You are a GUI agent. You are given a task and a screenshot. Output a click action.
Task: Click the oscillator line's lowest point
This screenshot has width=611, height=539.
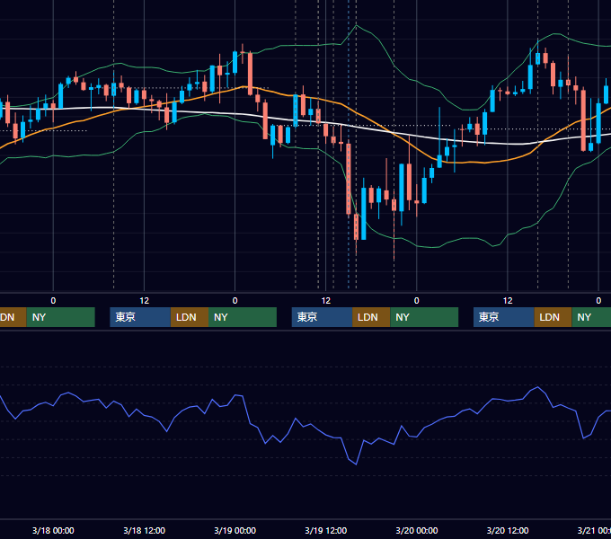click(356, 464)
